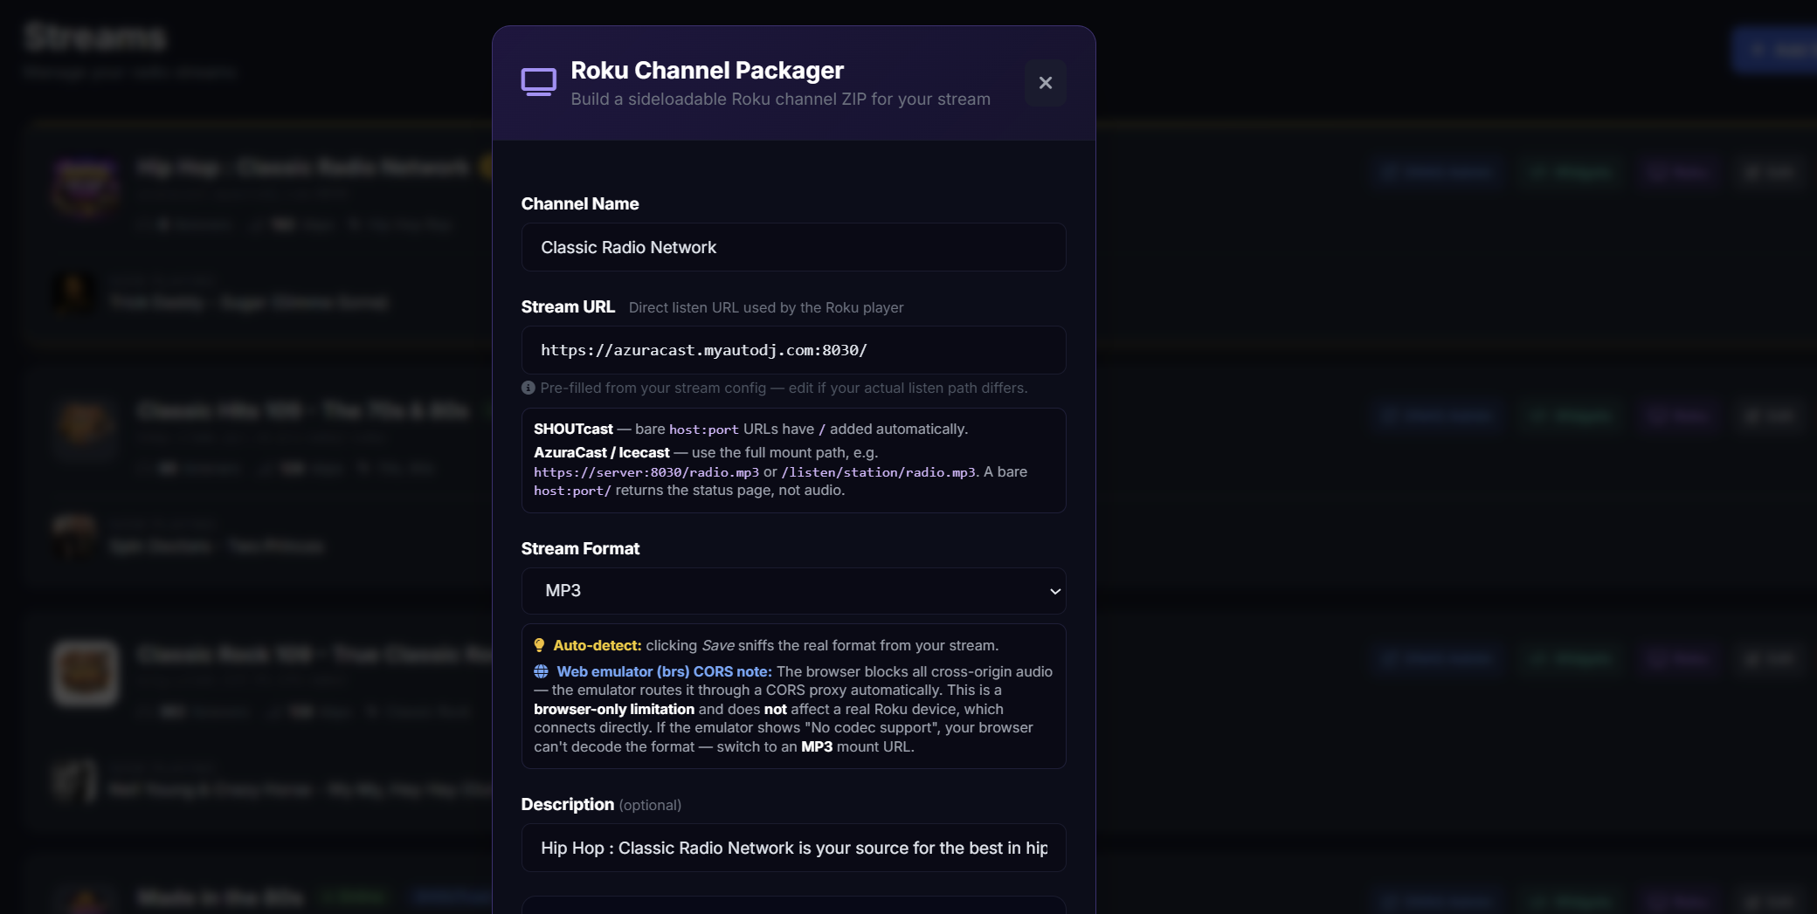Viewport: 1817px width, 914px height.
Task: Click the "Description" label text
Action: tap(567, 805)
